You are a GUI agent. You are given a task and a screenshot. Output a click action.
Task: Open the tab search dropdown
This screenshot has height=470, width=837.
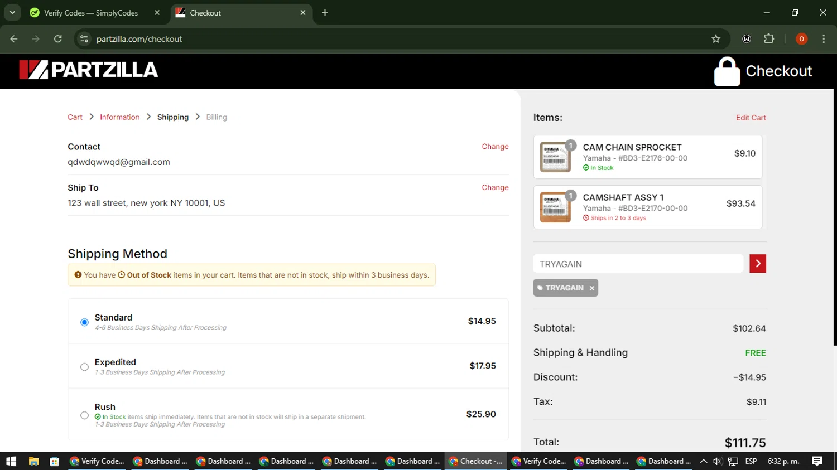pyautogui.click(x=12, y=13)
